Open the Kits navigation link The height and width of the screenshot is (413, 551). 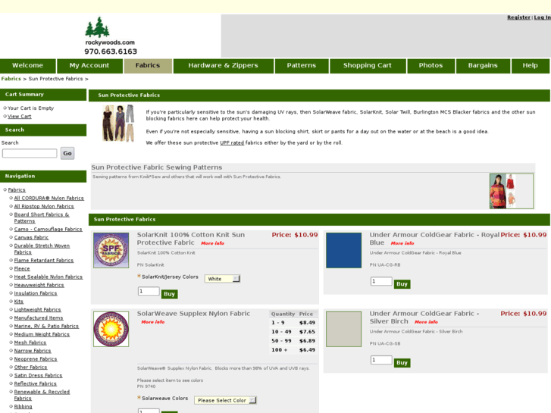tap(19, 302)
